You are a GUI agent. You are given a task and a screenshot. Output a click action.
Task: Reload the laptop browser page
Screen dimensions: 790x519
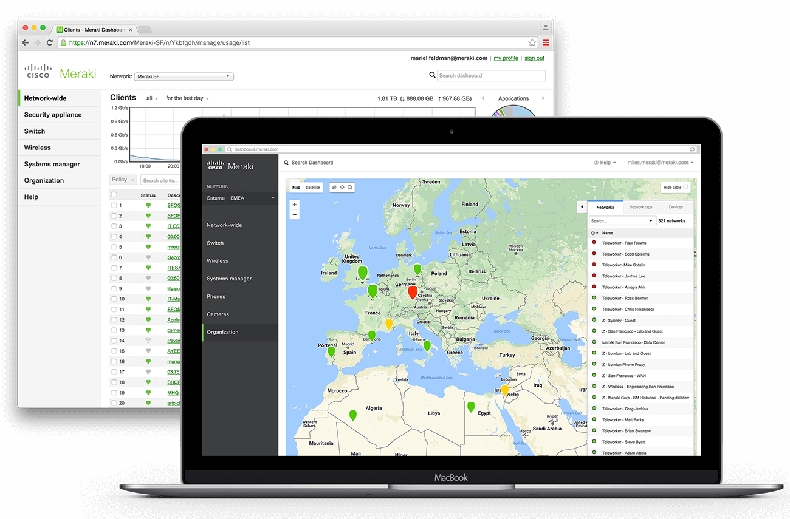tap(692, 149)
